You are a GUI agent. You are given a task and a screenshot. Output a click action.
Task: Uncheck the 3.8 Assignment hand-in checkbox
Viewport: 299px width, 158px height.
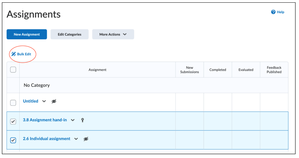pos(13,121)
